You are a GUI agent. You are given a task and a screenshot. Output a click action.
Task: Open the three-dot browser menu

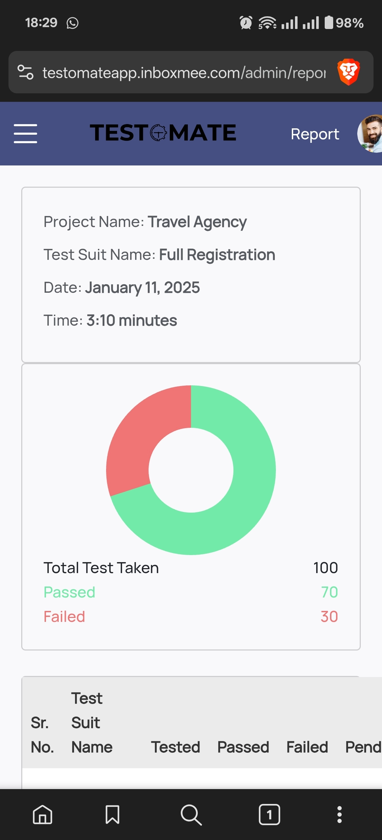pos(339,815)
